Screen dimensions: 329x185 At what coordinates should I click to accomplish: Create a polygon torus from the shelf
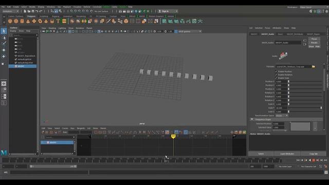[x=40, y=21]
